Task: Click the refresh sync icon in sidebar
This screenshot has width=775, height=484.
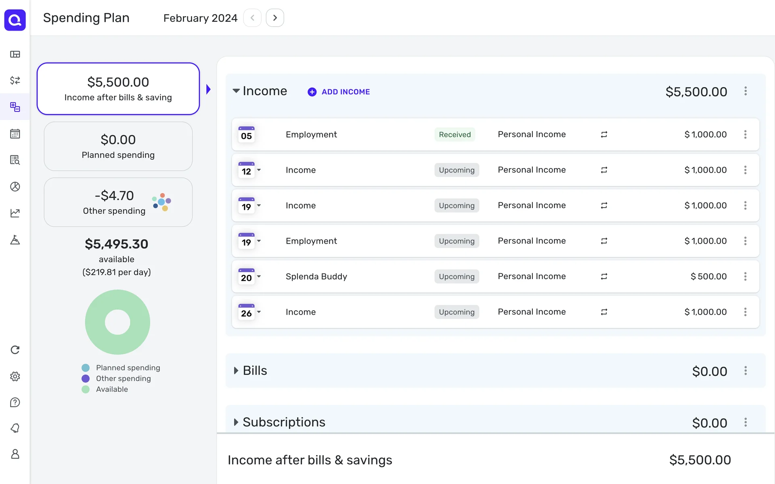Action: [15, 350]
